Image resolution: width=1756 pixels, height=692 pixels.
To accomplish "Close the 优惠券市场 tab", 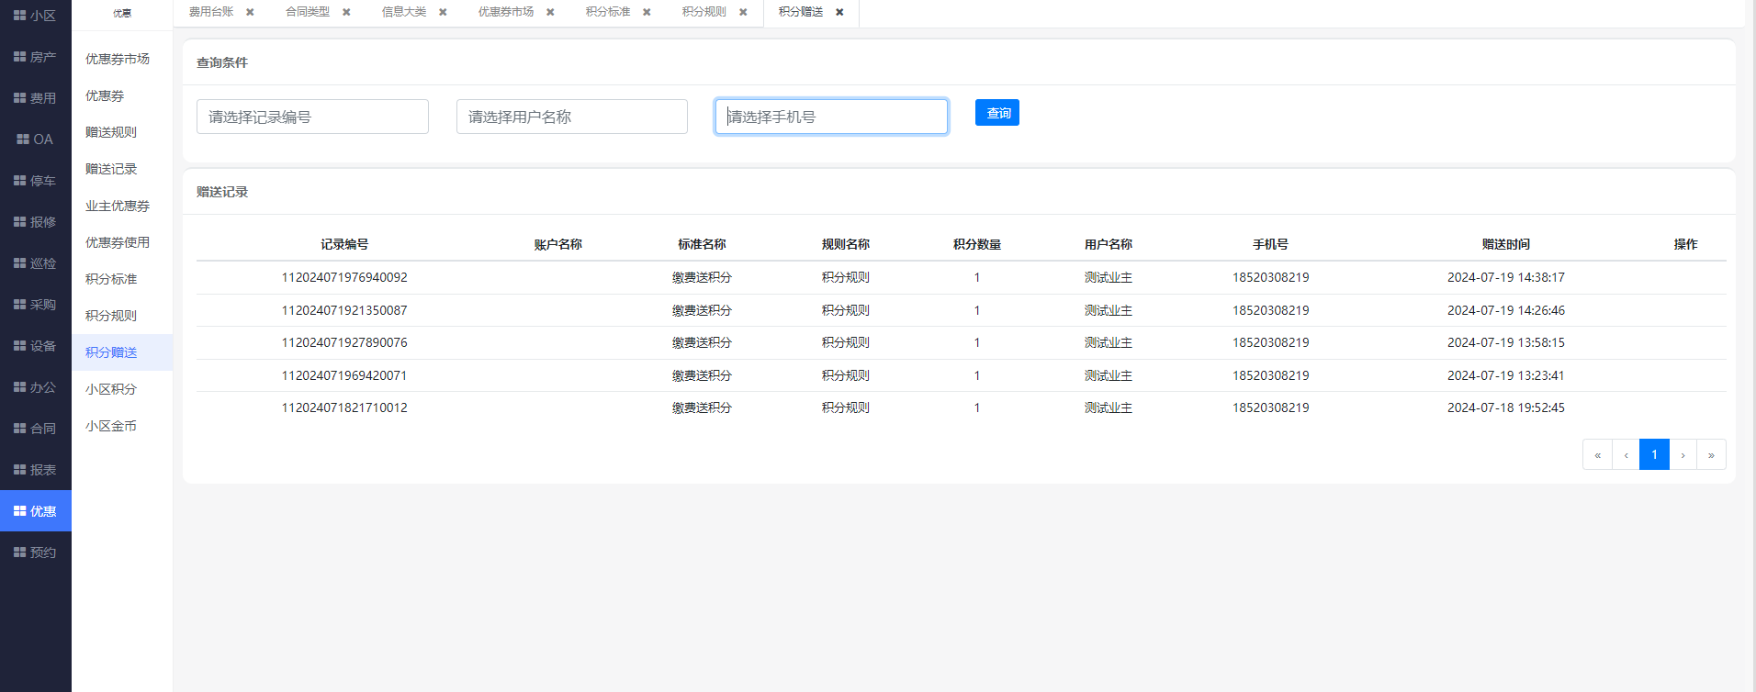I will tap(550, 12).
